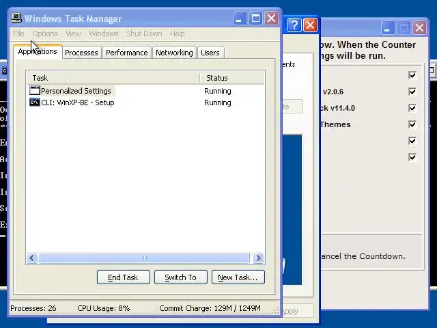Click the End Task button

pos(123,277)
